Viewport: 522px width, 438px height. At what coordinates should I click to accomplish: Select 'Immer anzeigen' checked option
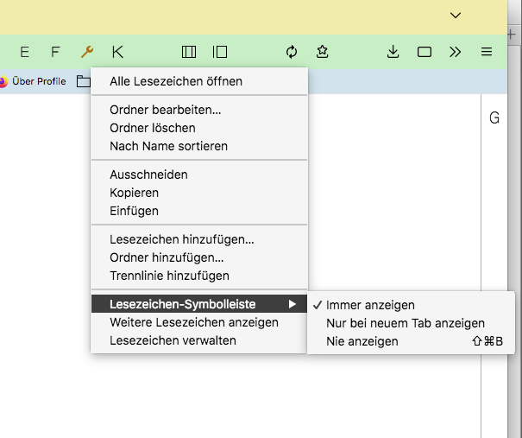370,305
